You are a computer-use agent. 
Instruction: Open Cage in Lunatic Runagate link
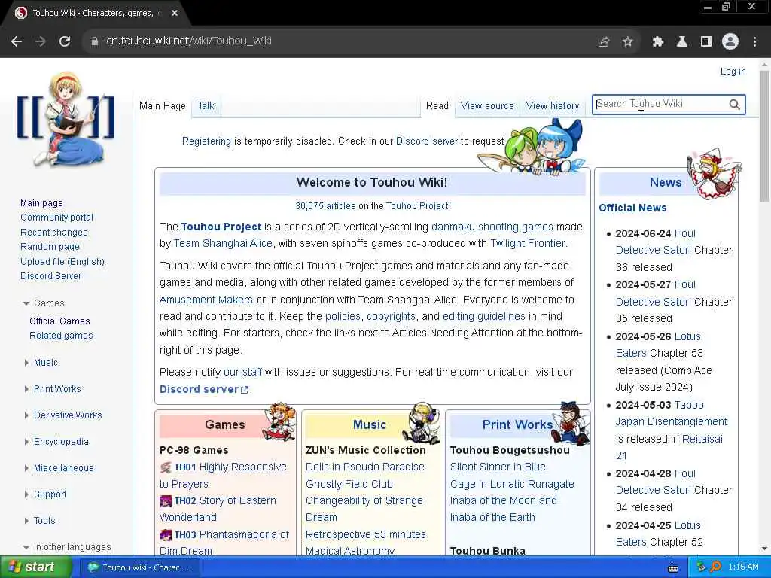click(x=512, y=484)
